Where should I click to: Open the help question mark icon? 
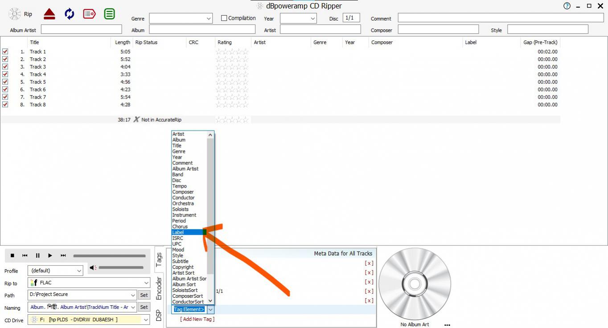[x=567, y=6]
